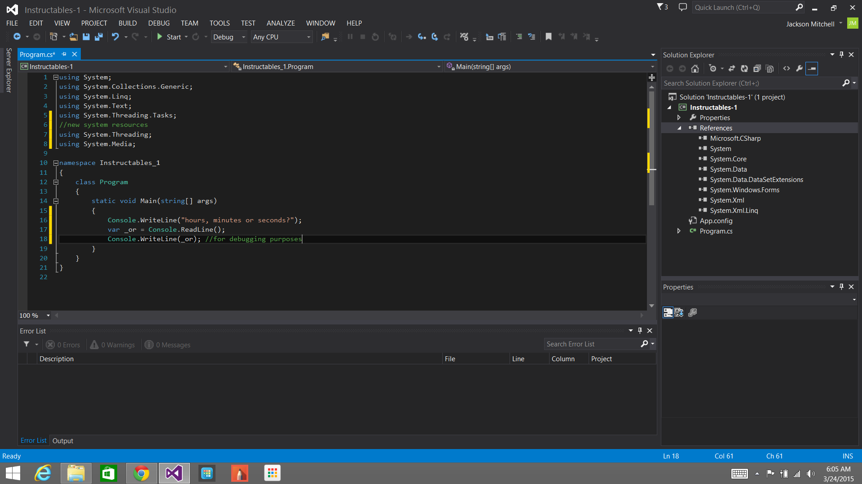
Task: Open the ANALYZE menu
Action: click(x=281, y=23)
